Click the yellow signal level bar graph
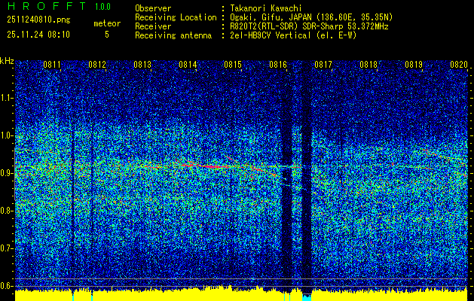 pyautogui.click(x=241, y=296)
